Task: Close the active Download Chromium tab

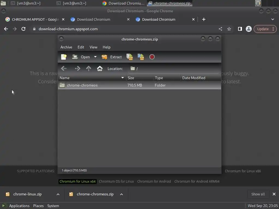Action: (193, 19)
